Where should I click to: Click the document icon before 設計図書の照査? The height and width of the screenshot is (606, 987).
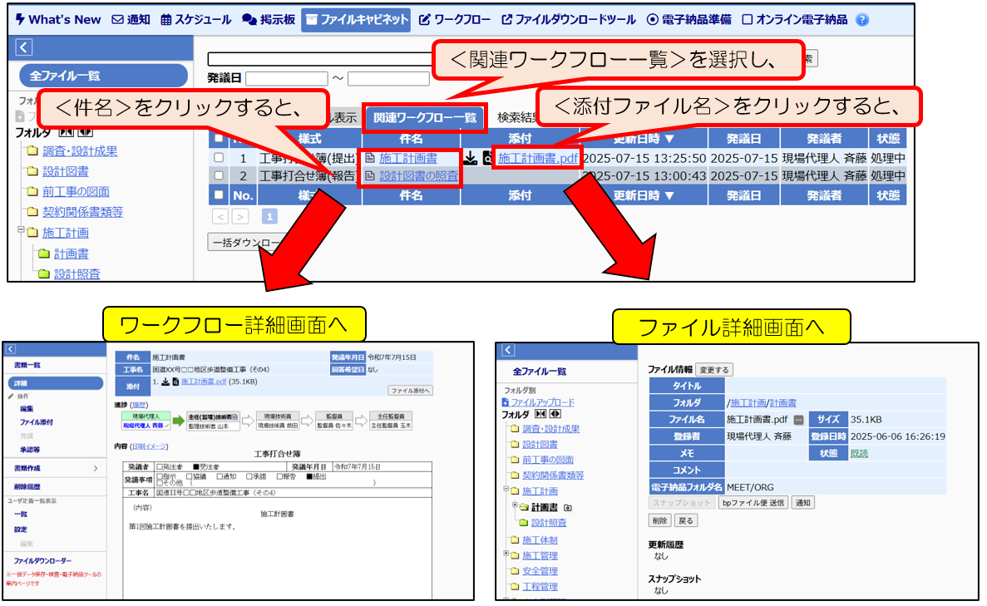click(x=371, y=176)
